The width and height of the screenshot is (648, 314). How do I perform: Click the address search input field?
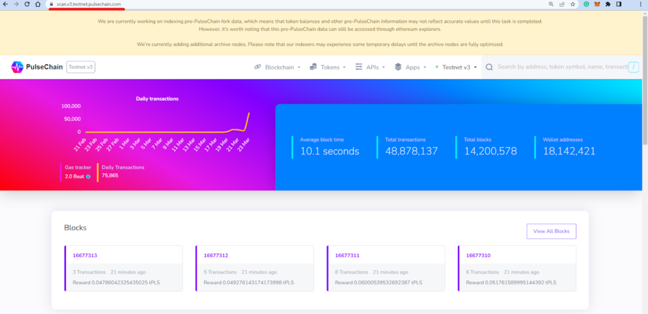pos(562,67)
